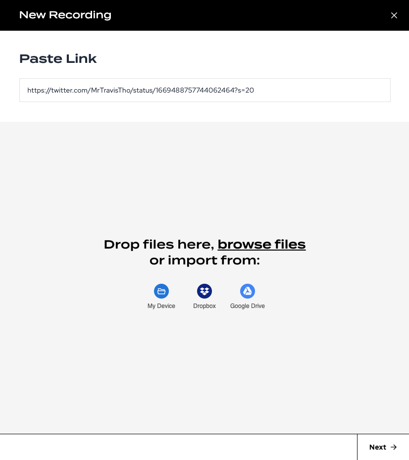Viewport: 409px width, 460px height.
Task: Click empty gray drop zone below import icons
Action: pos(205,370)
